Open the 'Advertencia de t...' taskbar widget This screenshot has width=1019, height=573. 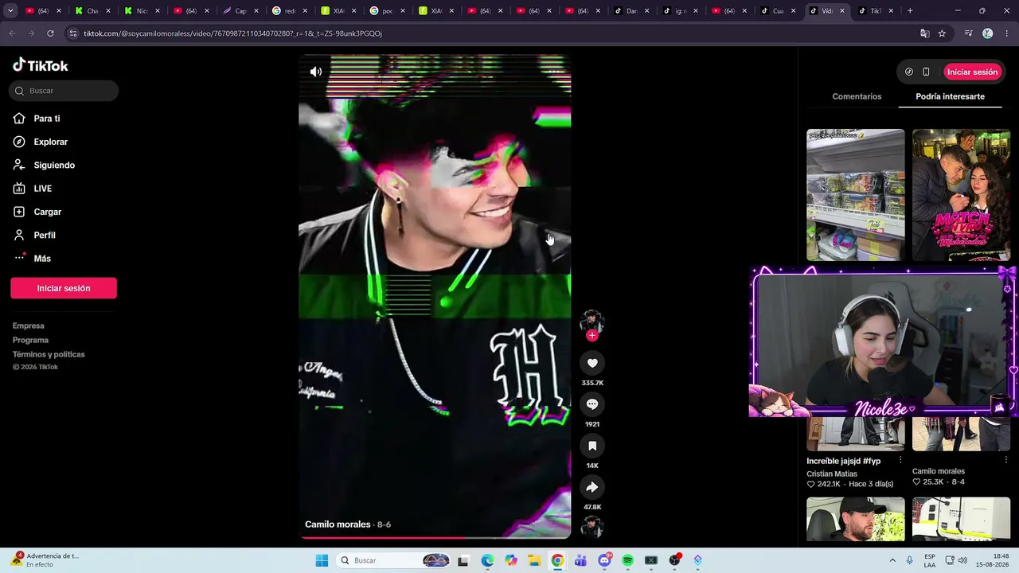click(x=45, y=560)
